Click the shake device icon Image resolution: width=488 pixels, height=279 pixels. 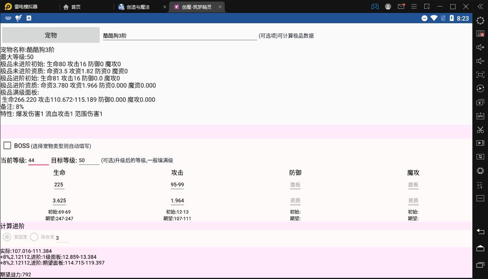(480, 171)
